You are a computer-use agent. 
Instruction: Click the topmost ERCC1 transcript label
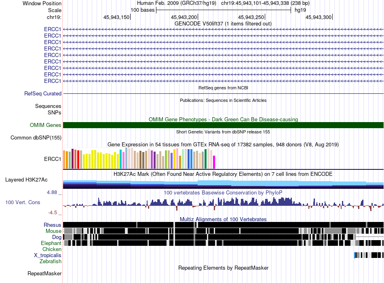(53, 29)
